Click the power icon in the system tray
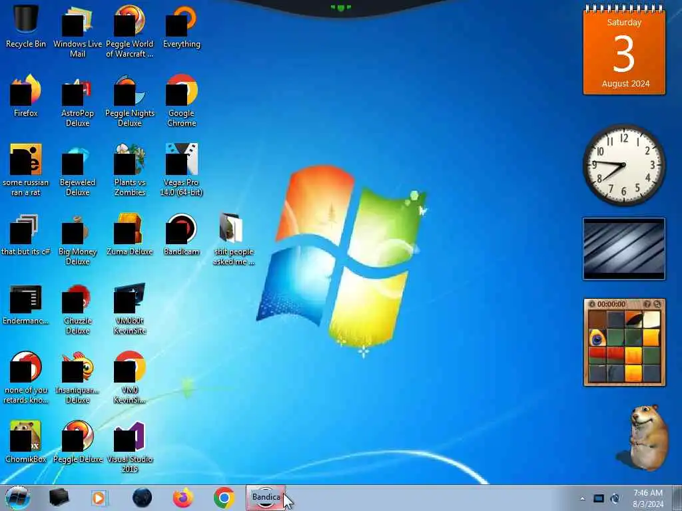Screen dimensions: 682x511 [615, 498]
